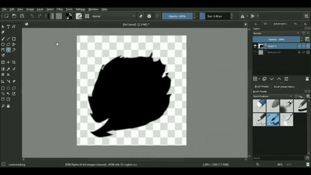This screenshot has width=311, height=175.
Task: Toggle Background layer visibility
Action: coord(255,52)
